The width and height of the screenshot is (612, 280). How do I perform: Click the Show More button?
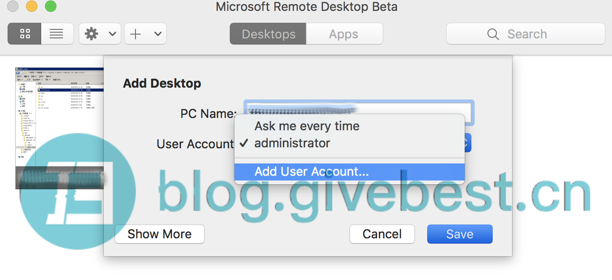160,234
